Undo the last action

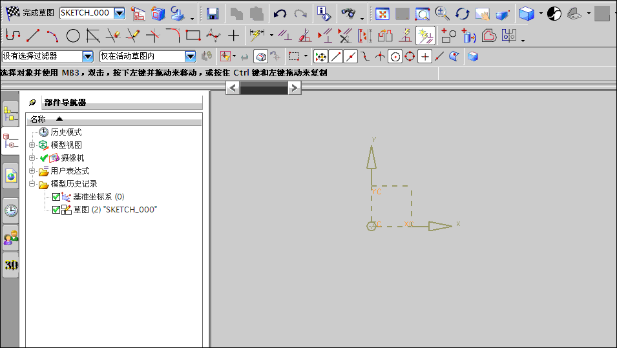pos(280,14)
